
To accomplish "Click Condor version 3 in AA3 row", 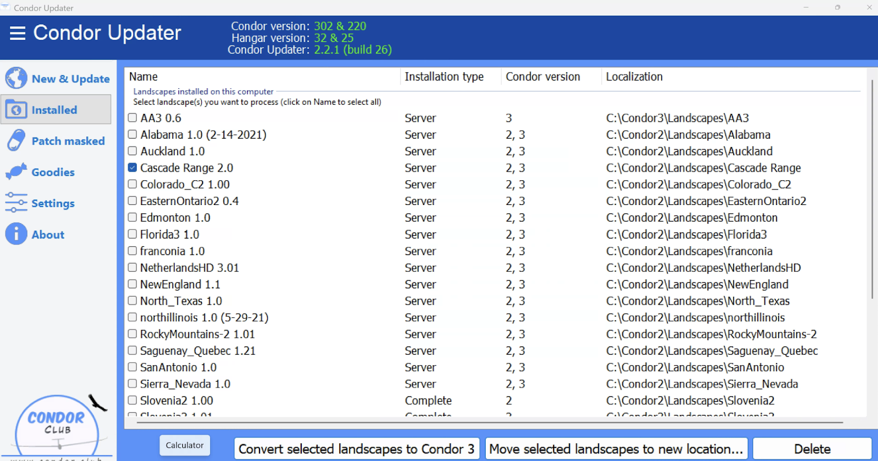I will tap(509, 118).
